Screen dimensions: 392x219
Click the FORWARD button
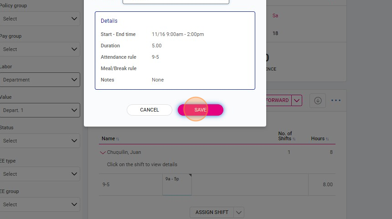coord(279,100)
